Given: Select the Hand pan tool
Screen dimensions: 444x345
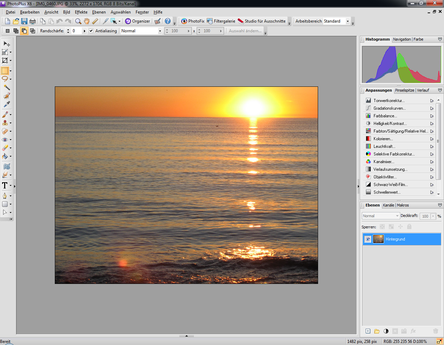Looking at the screenshot, I should pyautogui.click(x=87, y=21).
